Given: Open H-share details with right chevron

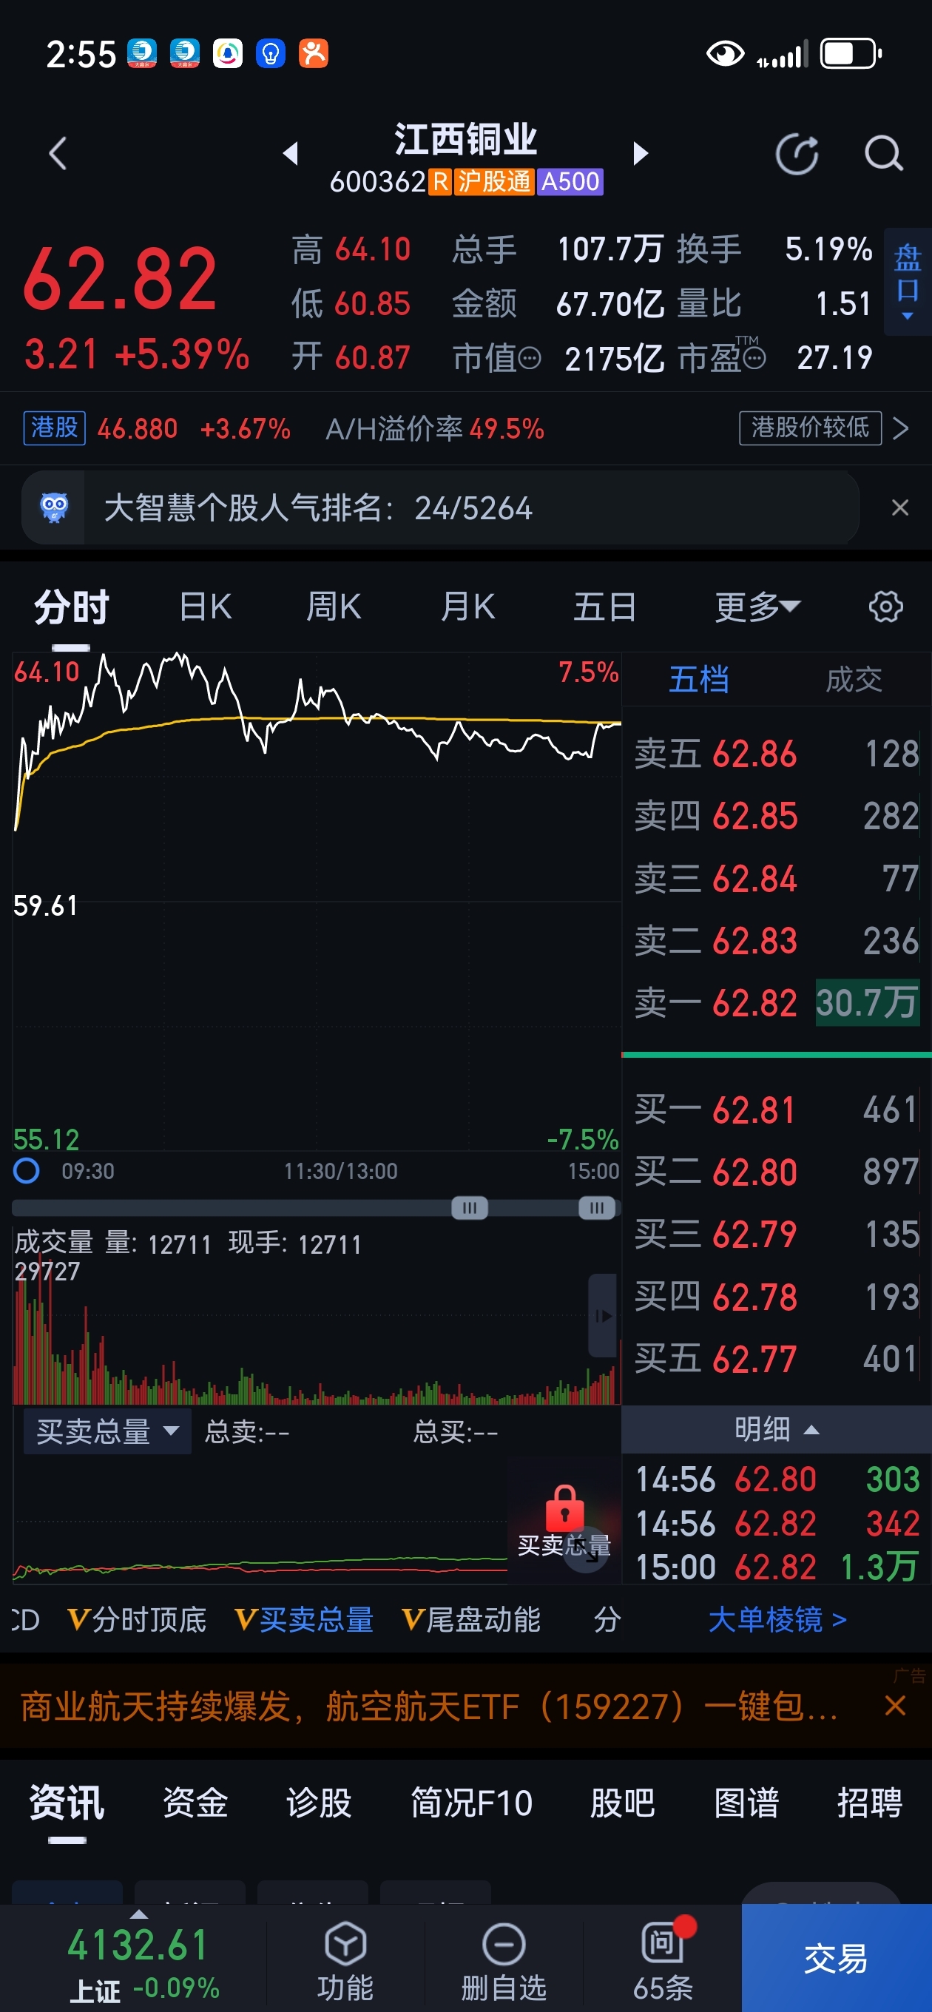Looking at the screenshot, I should pos(901,428).
